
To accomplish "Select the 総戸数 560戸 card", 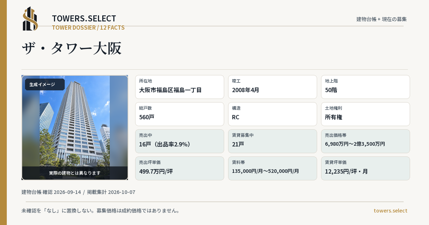I will click(179, 114).
